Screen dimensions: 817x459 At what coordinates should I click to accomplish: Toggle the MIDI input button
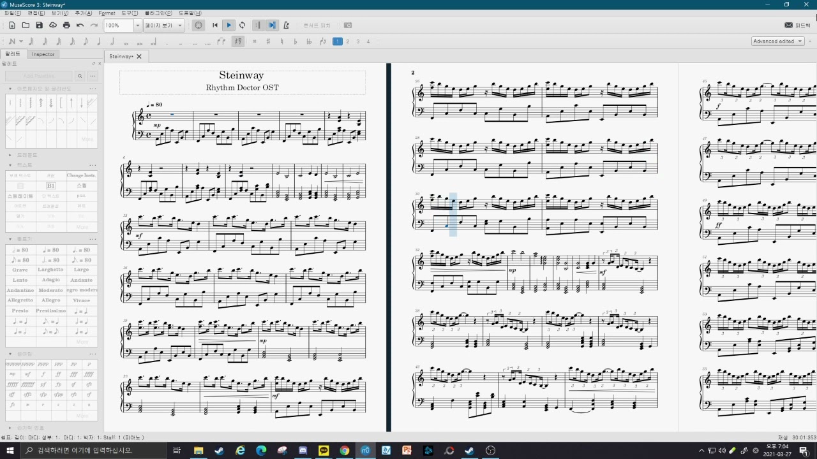199,25
